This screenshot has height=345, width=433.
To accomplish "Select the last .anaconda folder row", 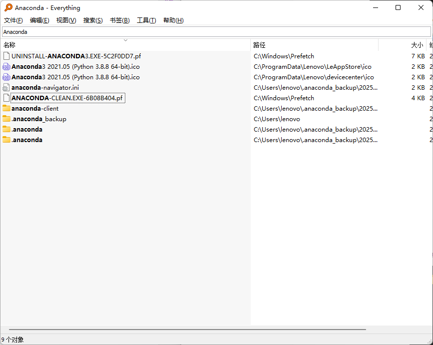I will tap(27, 140).
